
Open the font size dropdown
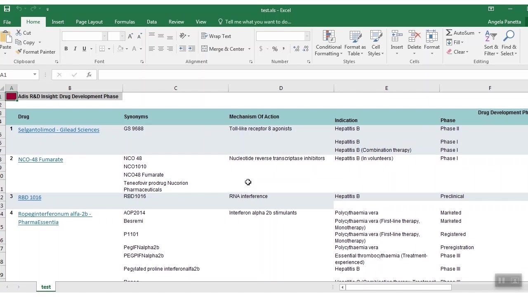(122, 36)
